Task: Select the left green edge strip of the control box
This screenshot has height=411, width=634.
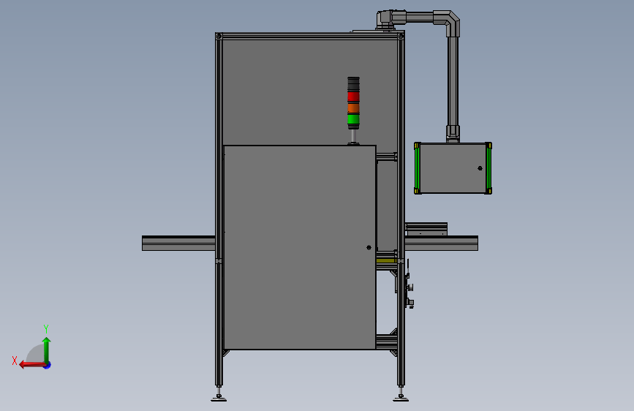Action: click(418, 168)
